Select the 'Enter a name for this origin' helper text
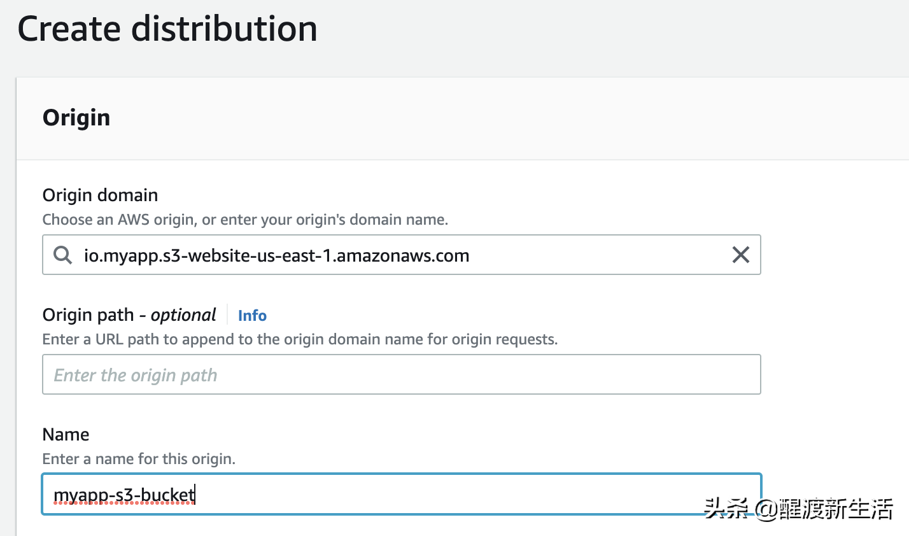 click(x=139, y=458)
